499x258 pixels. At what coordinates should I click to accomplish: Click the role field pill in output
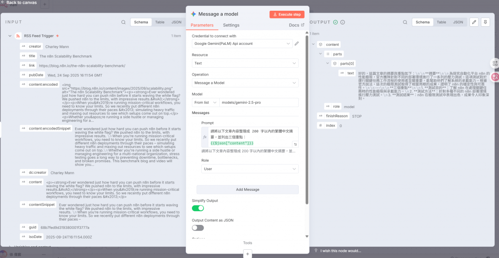[x=332, y=107]
